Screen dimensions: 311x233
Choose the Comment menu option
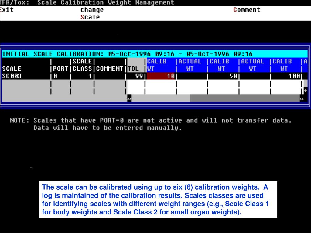point(247,9)
